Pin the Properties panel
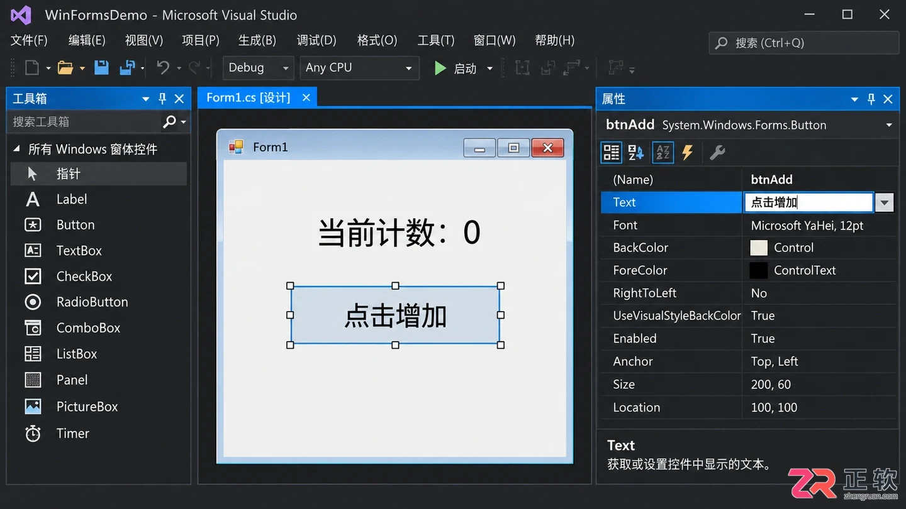Viewport: 906px width, 509px height. (x=871, y=99)
